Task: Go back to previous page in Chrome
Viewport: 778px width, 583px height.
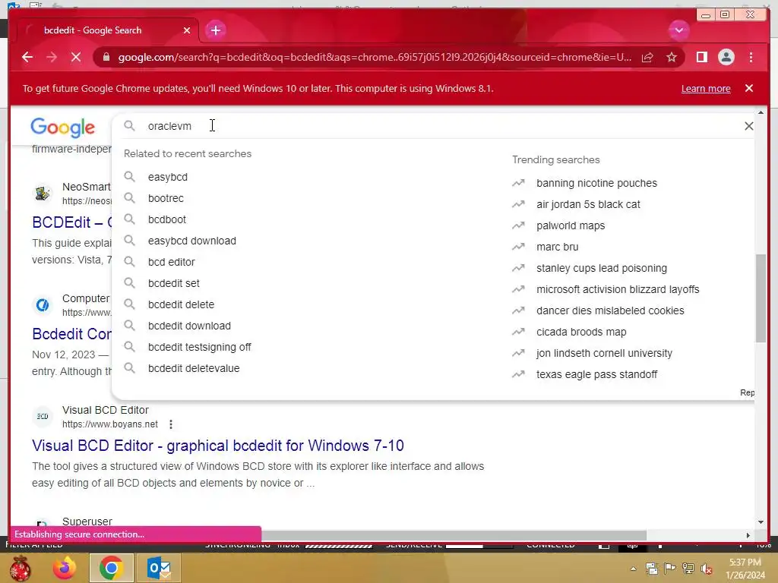Action: point(27,57)
